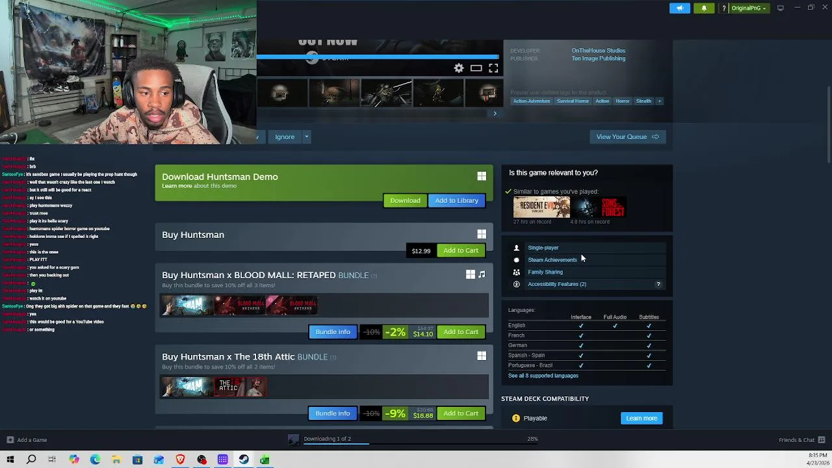
Task: Select the Stealth tag
Action: click(x=643, y=101)
